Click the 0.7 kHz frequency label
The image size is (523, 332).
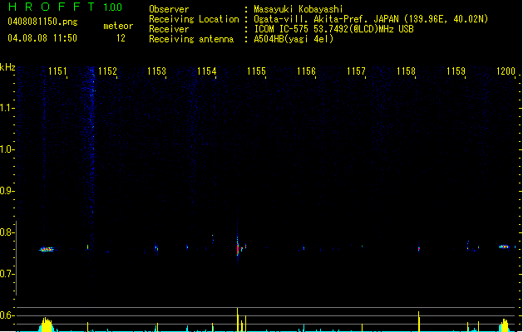pos(7,274)
